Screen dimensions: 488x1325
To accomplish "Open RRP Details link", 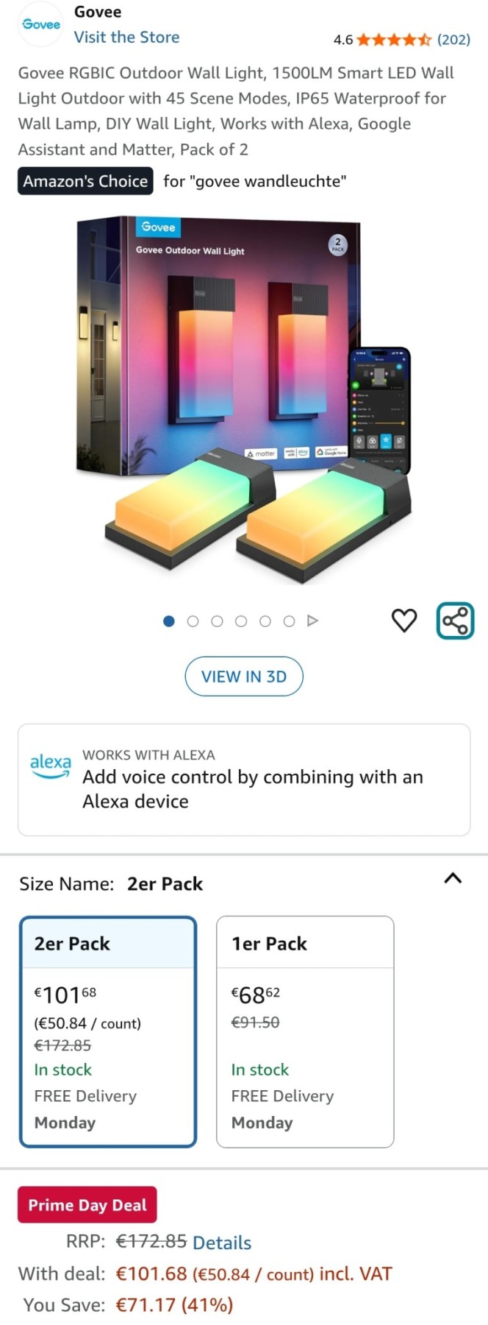I will tap(222, 1243).
